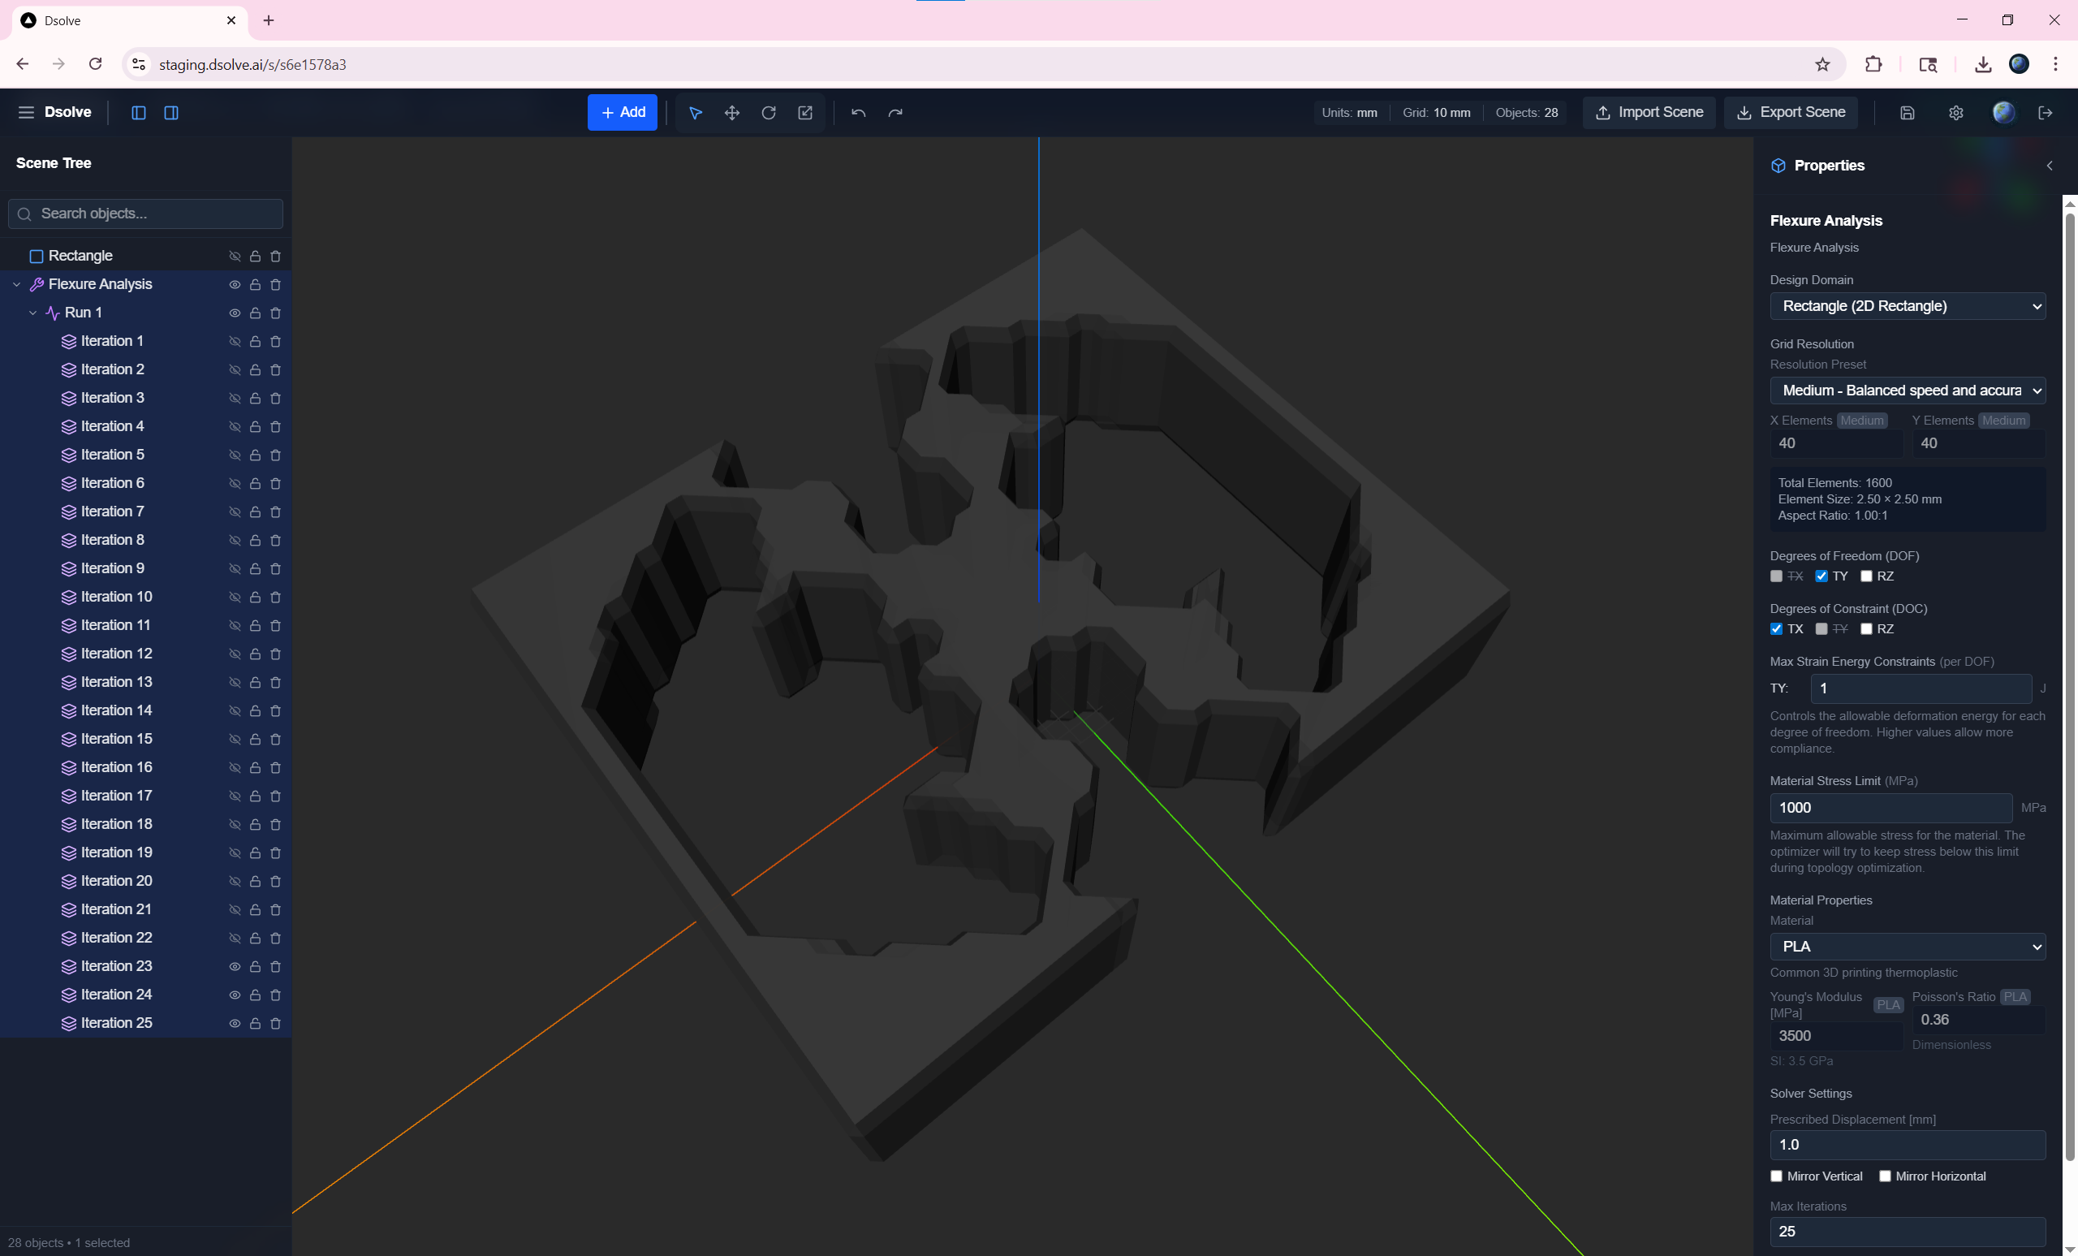Open settings via the gear icon
The height and width of the screenshot is (1256, 2078).
pyautogui.click(x=1956, y=112)
